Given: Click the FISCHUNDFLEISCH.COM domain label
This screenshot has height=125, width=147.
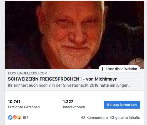Looking at the screenshot, I should [x=28, y=73].
